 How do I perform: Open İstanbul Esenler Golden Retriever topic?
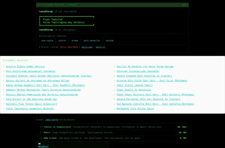(x=49, y=76)
